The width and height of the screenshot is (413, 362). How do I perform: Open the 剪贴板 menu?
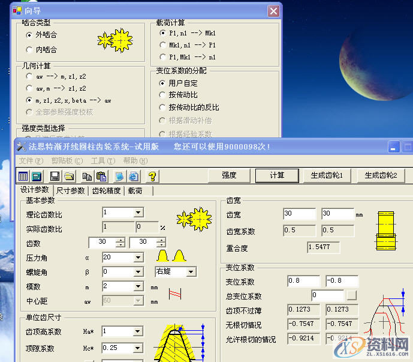click(67, 161)
